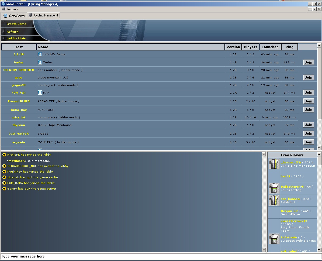Select free player Dragon-GP

(289, 211)
